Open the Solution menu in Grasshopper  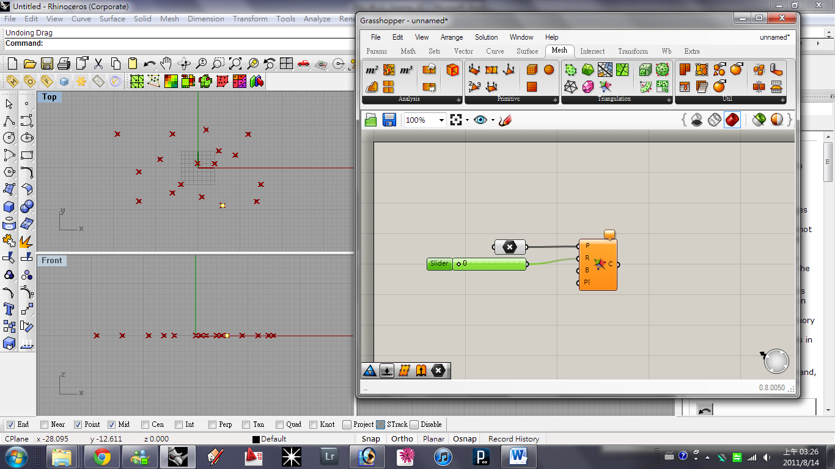point(486,37)
